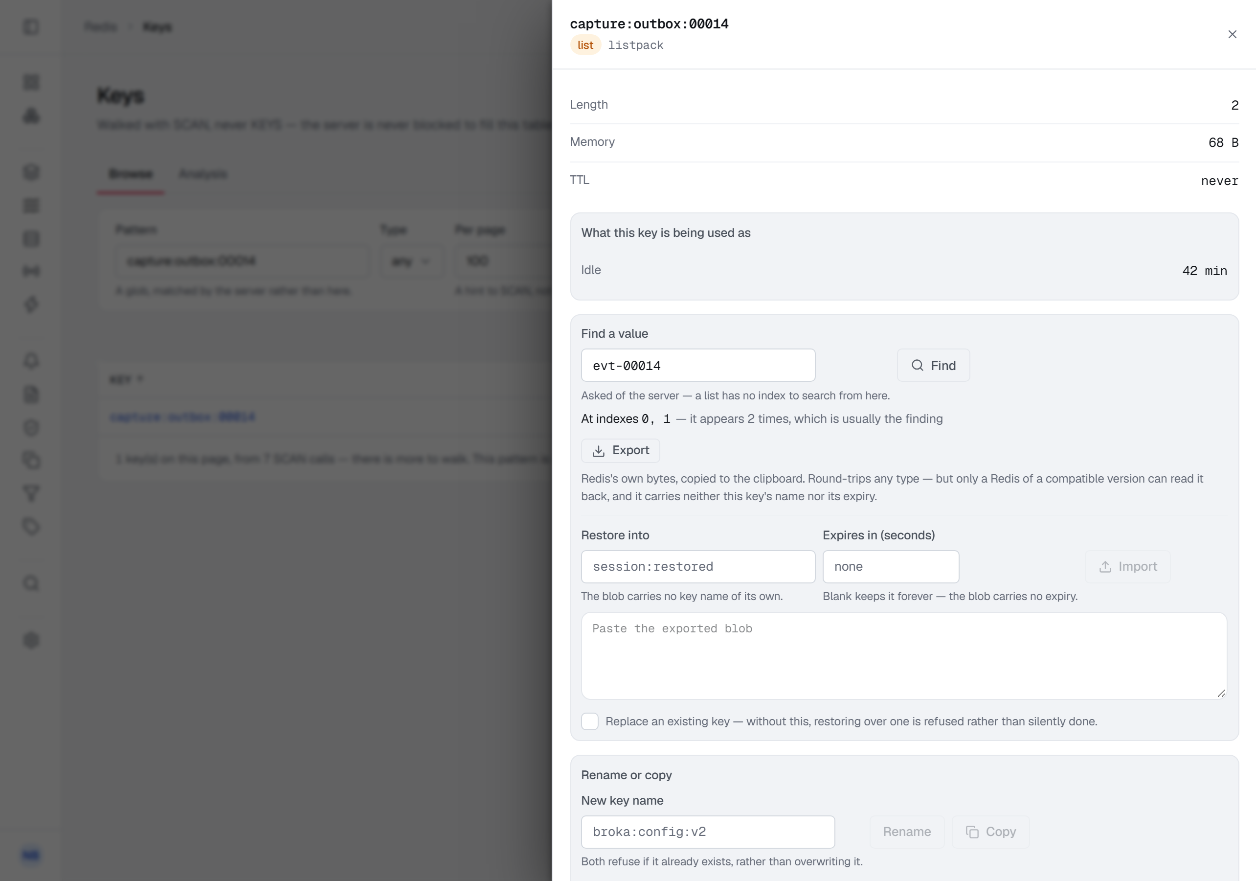The height and width of the screenshot is (881, 1256).
Task: Click the Per page input behind the drawer
Action: [503, 261]
